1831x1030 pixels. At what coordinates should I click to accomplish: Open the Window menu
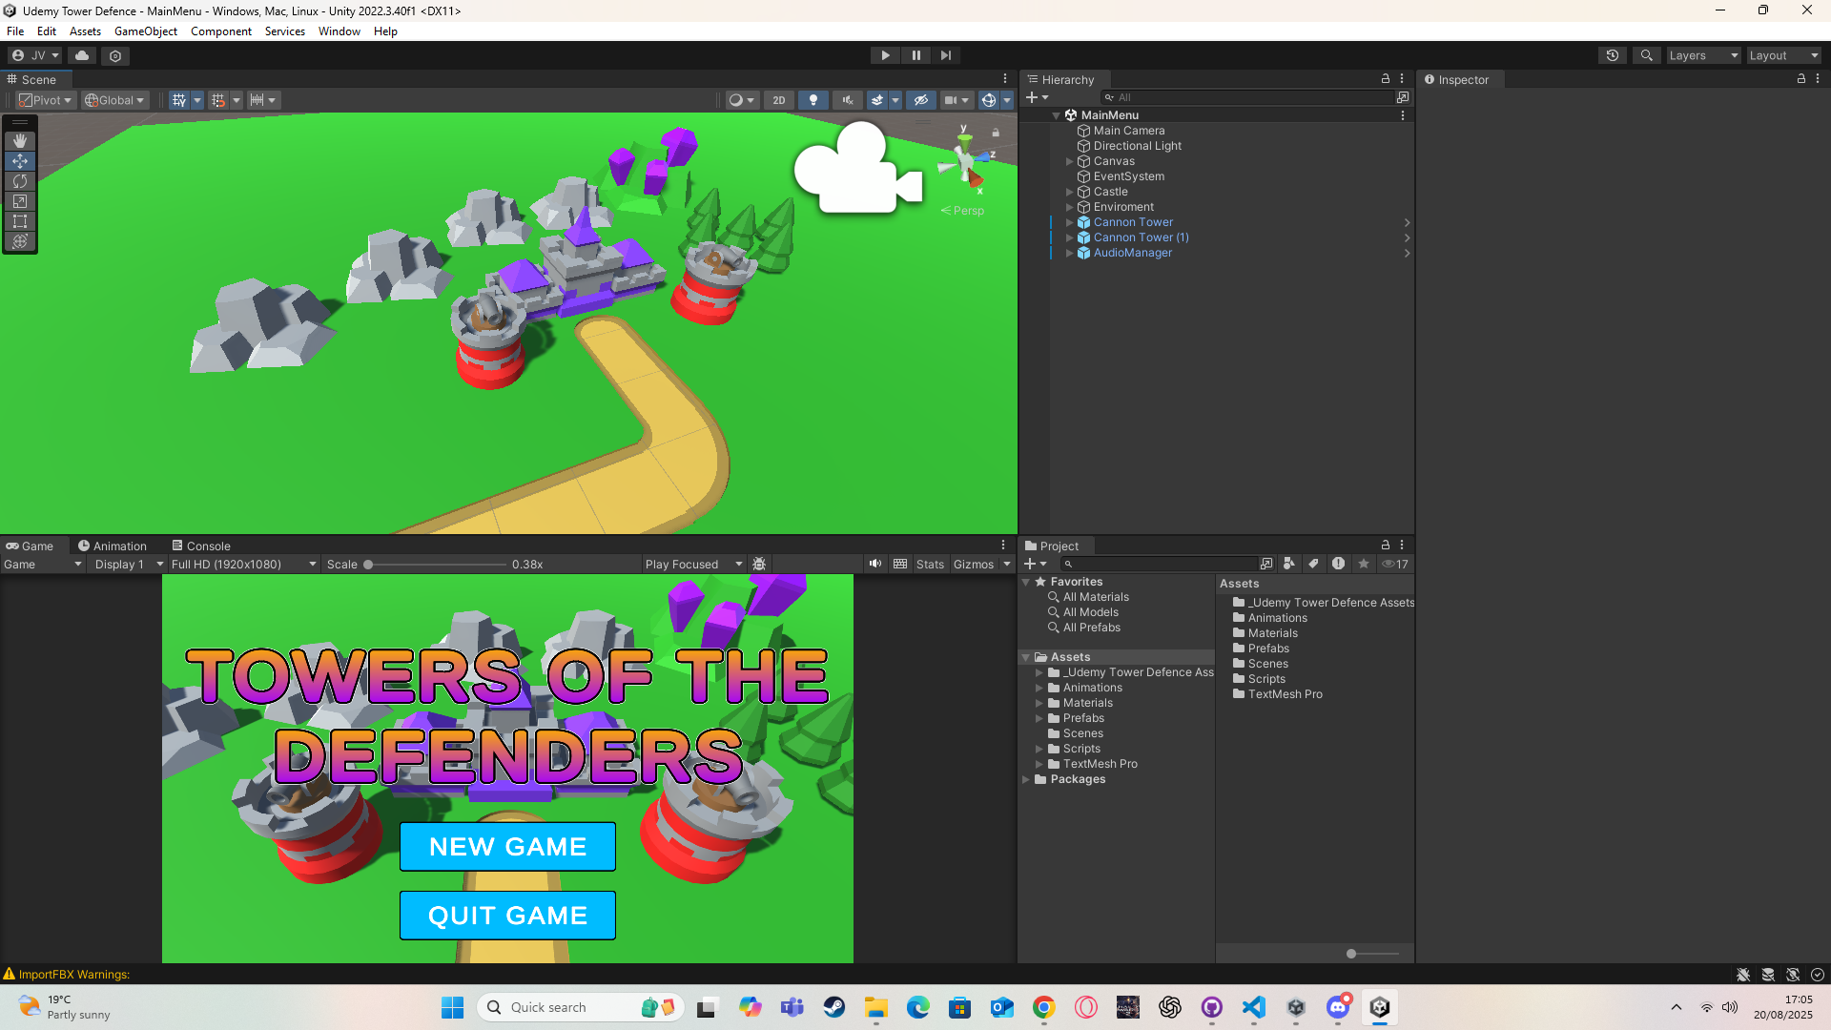[x=339, y=31]
